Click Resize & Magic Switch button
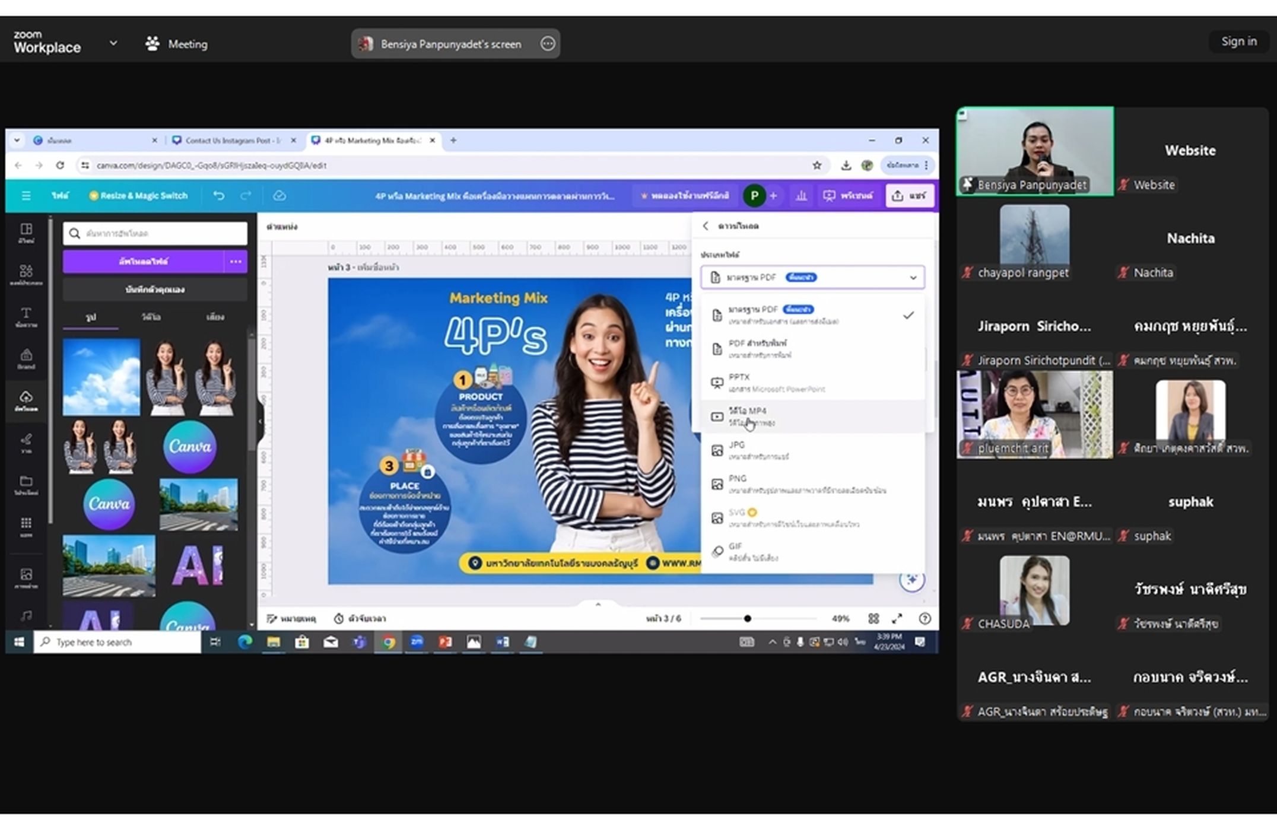1277x830 pixels. (x=138, y=195)
